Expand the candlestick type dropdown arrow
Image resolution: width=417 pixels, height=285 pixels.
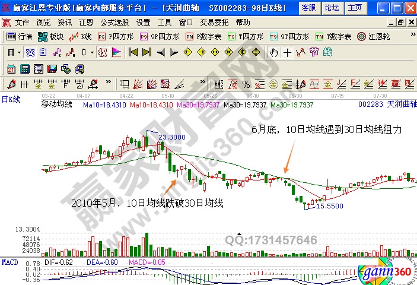pos(92,52)
